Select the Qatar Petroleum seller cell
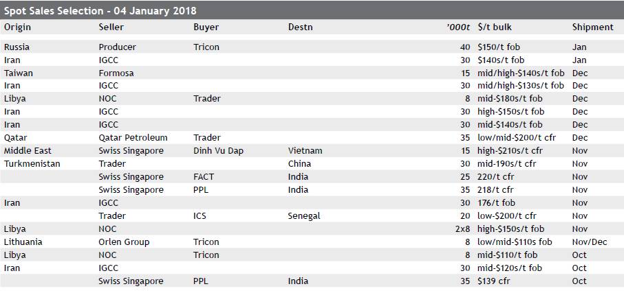Viewport: 624px width, 293px height. click(x=133, y=138)
